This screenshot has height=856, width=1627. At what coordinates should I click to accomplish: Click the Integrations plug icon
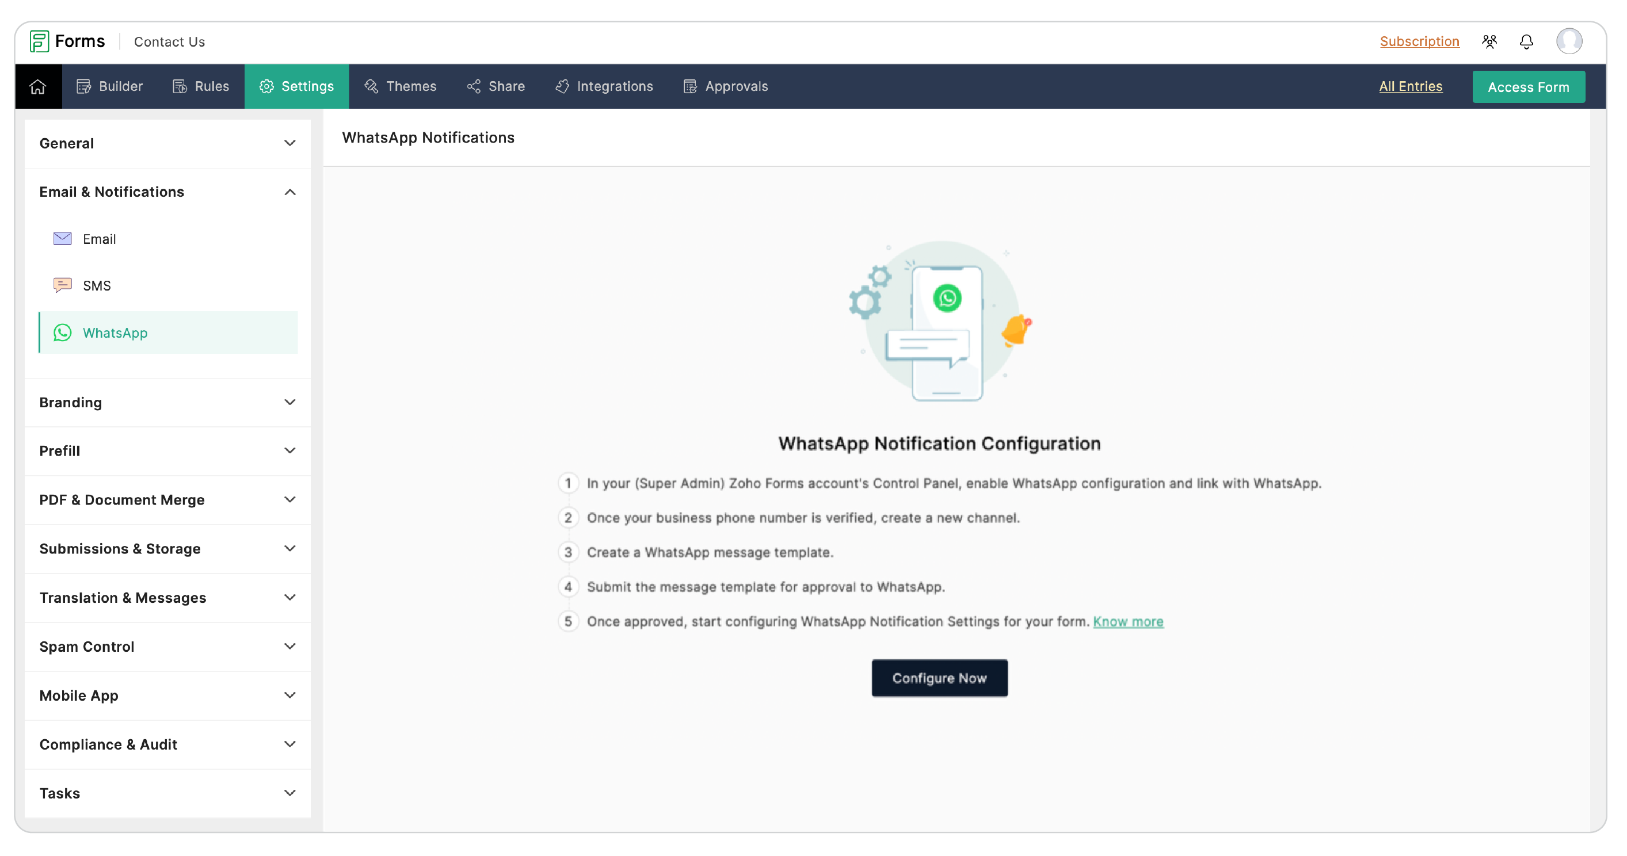[x=562, y=86]
